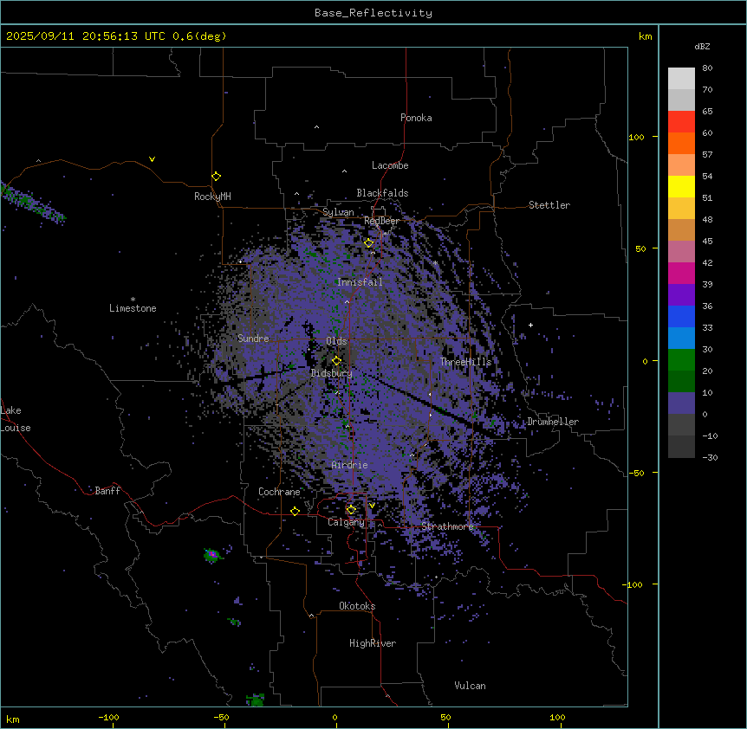The width and height of the screenshot is (747, 729).
Task: Click the Banff label
Action: click(107, 491)
